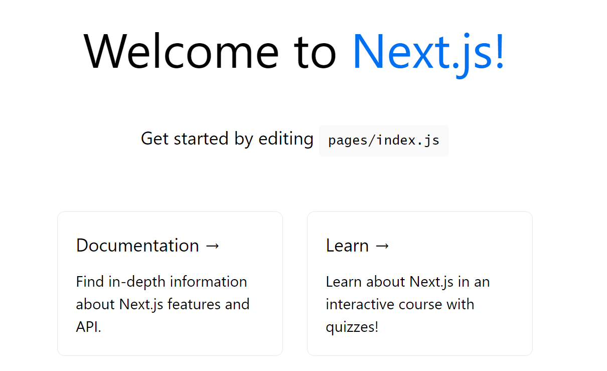Click the Get started by editing text

tap(227, 139)
